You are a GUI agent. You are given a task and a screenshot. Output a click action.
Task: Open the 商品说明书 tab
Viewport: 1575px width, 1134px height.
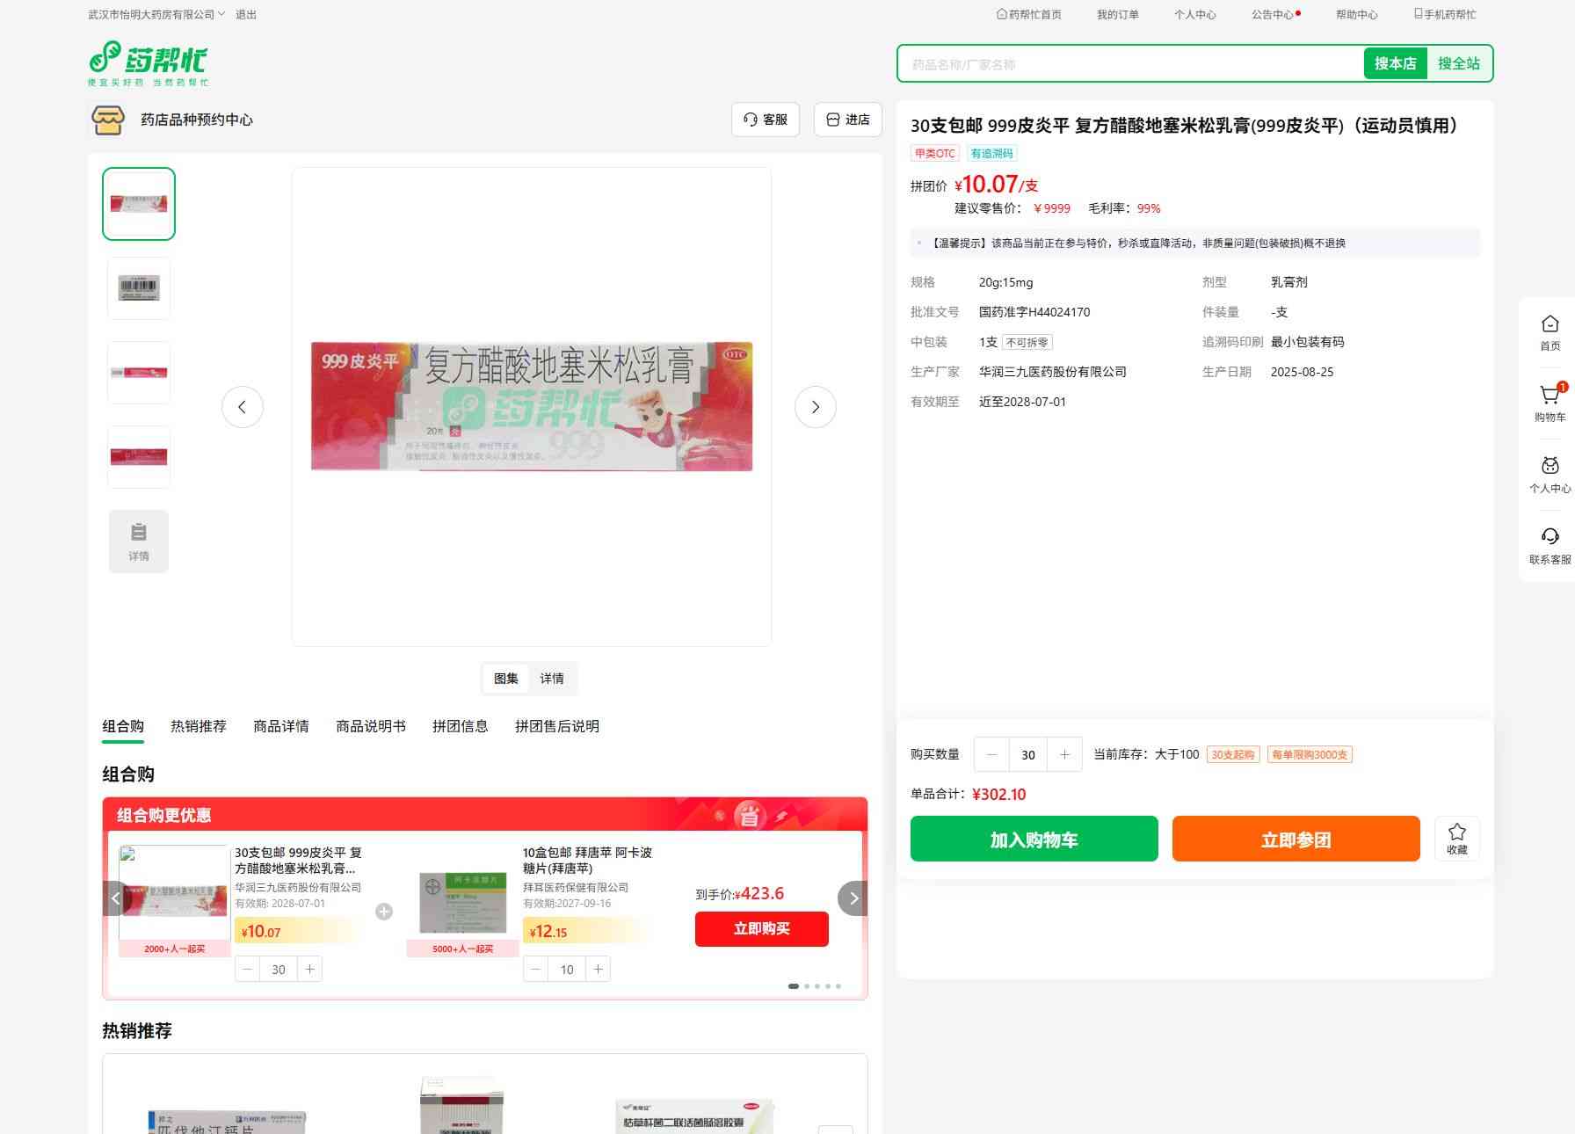pos(370,726)
